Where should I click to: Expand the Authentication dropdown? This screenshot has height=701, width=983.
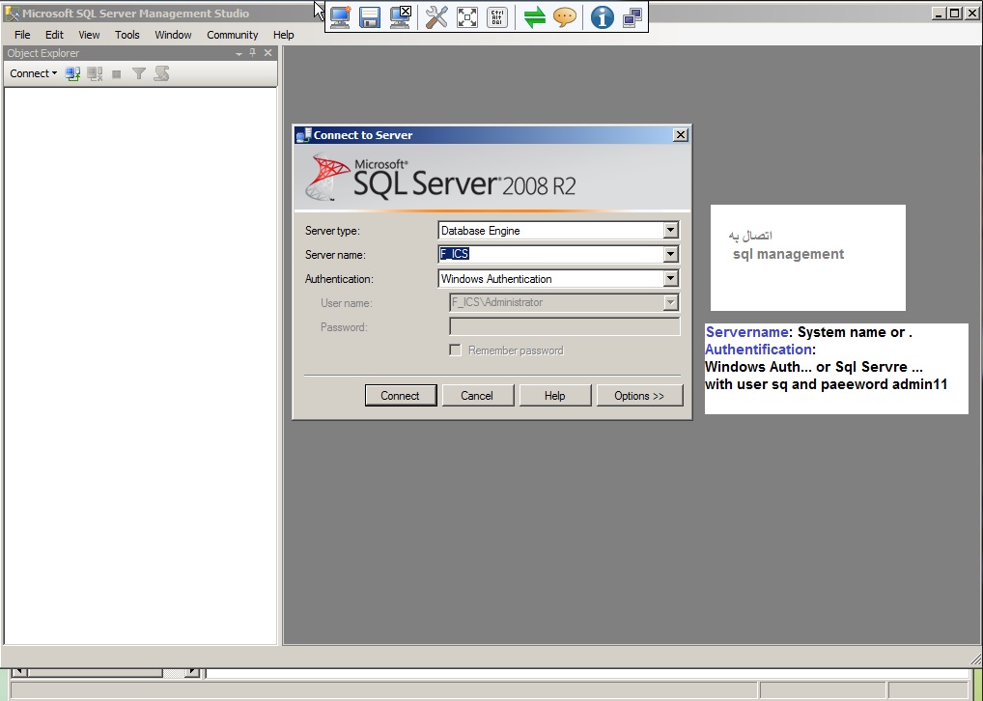pos(671,279)
